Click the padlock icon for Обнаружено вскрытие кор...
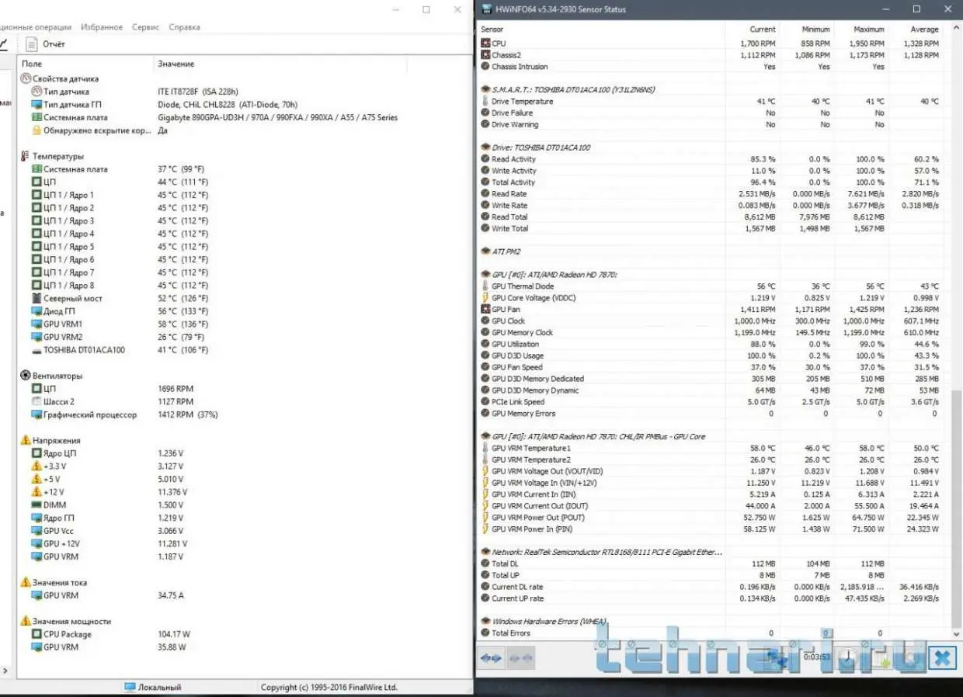 coord(37,130)
